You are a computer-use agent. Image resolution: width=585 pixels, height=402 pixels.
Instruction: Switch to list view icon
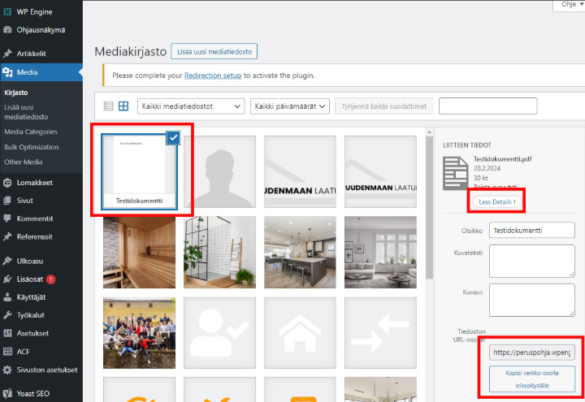[x=109, y=106]
